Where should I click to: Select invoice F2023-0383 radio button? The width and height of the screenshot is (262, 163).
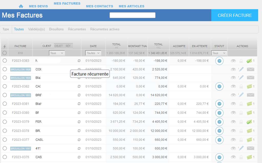5,60
